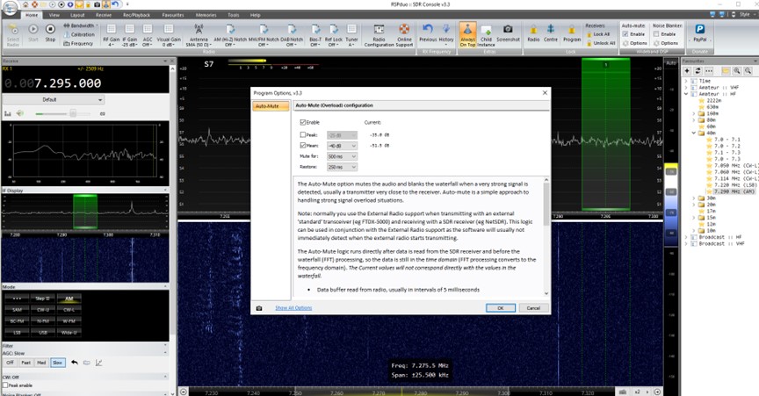Open the Restore time dropdown
This screenshot has height=396, width=759.
[341, 167]
